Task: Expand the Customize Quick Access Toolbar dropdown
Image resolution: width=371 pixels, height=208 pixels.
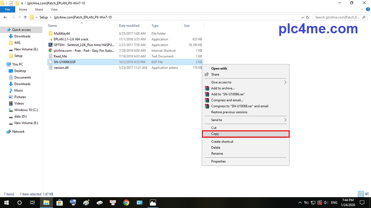Action: (x=22, y=3)
